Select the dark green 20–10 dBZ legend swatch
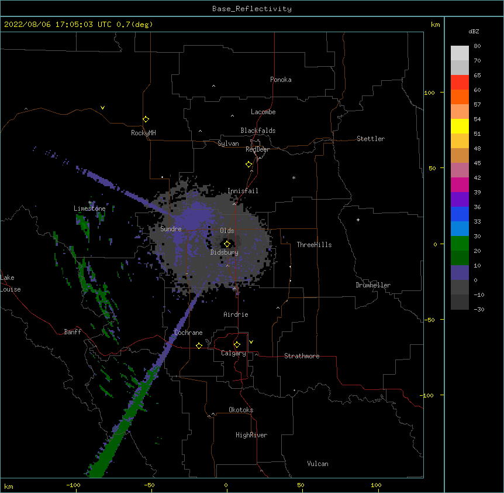504x493 pixels. tap(460, 258)
